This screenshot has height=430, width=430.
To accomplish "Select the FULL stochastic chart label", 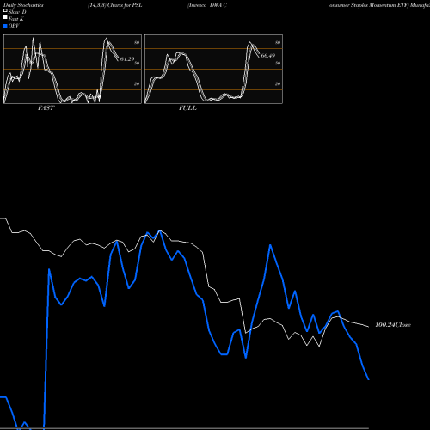I will pyautogui.click(x=187, y=108).
